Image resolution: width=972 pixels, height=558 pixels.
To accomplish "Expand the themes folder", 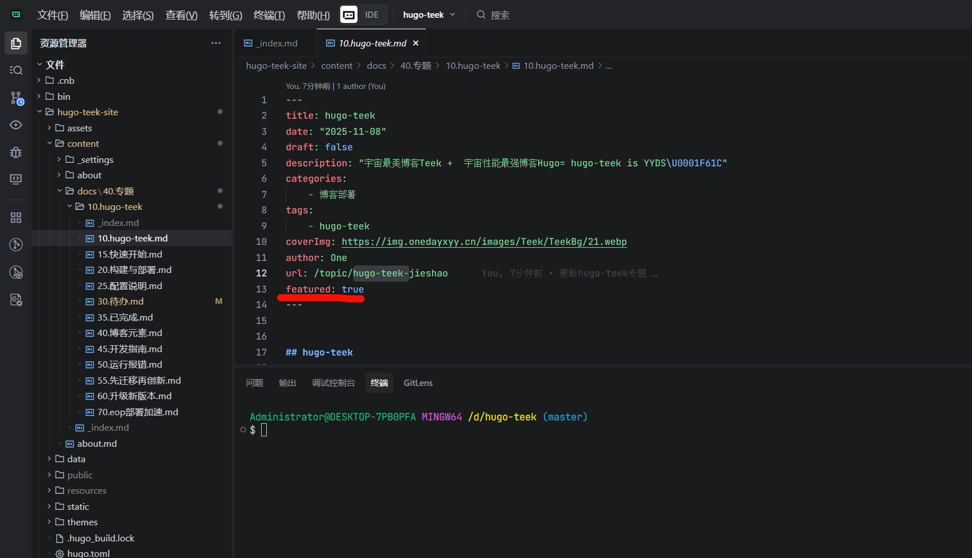I will tap(82, 522).
